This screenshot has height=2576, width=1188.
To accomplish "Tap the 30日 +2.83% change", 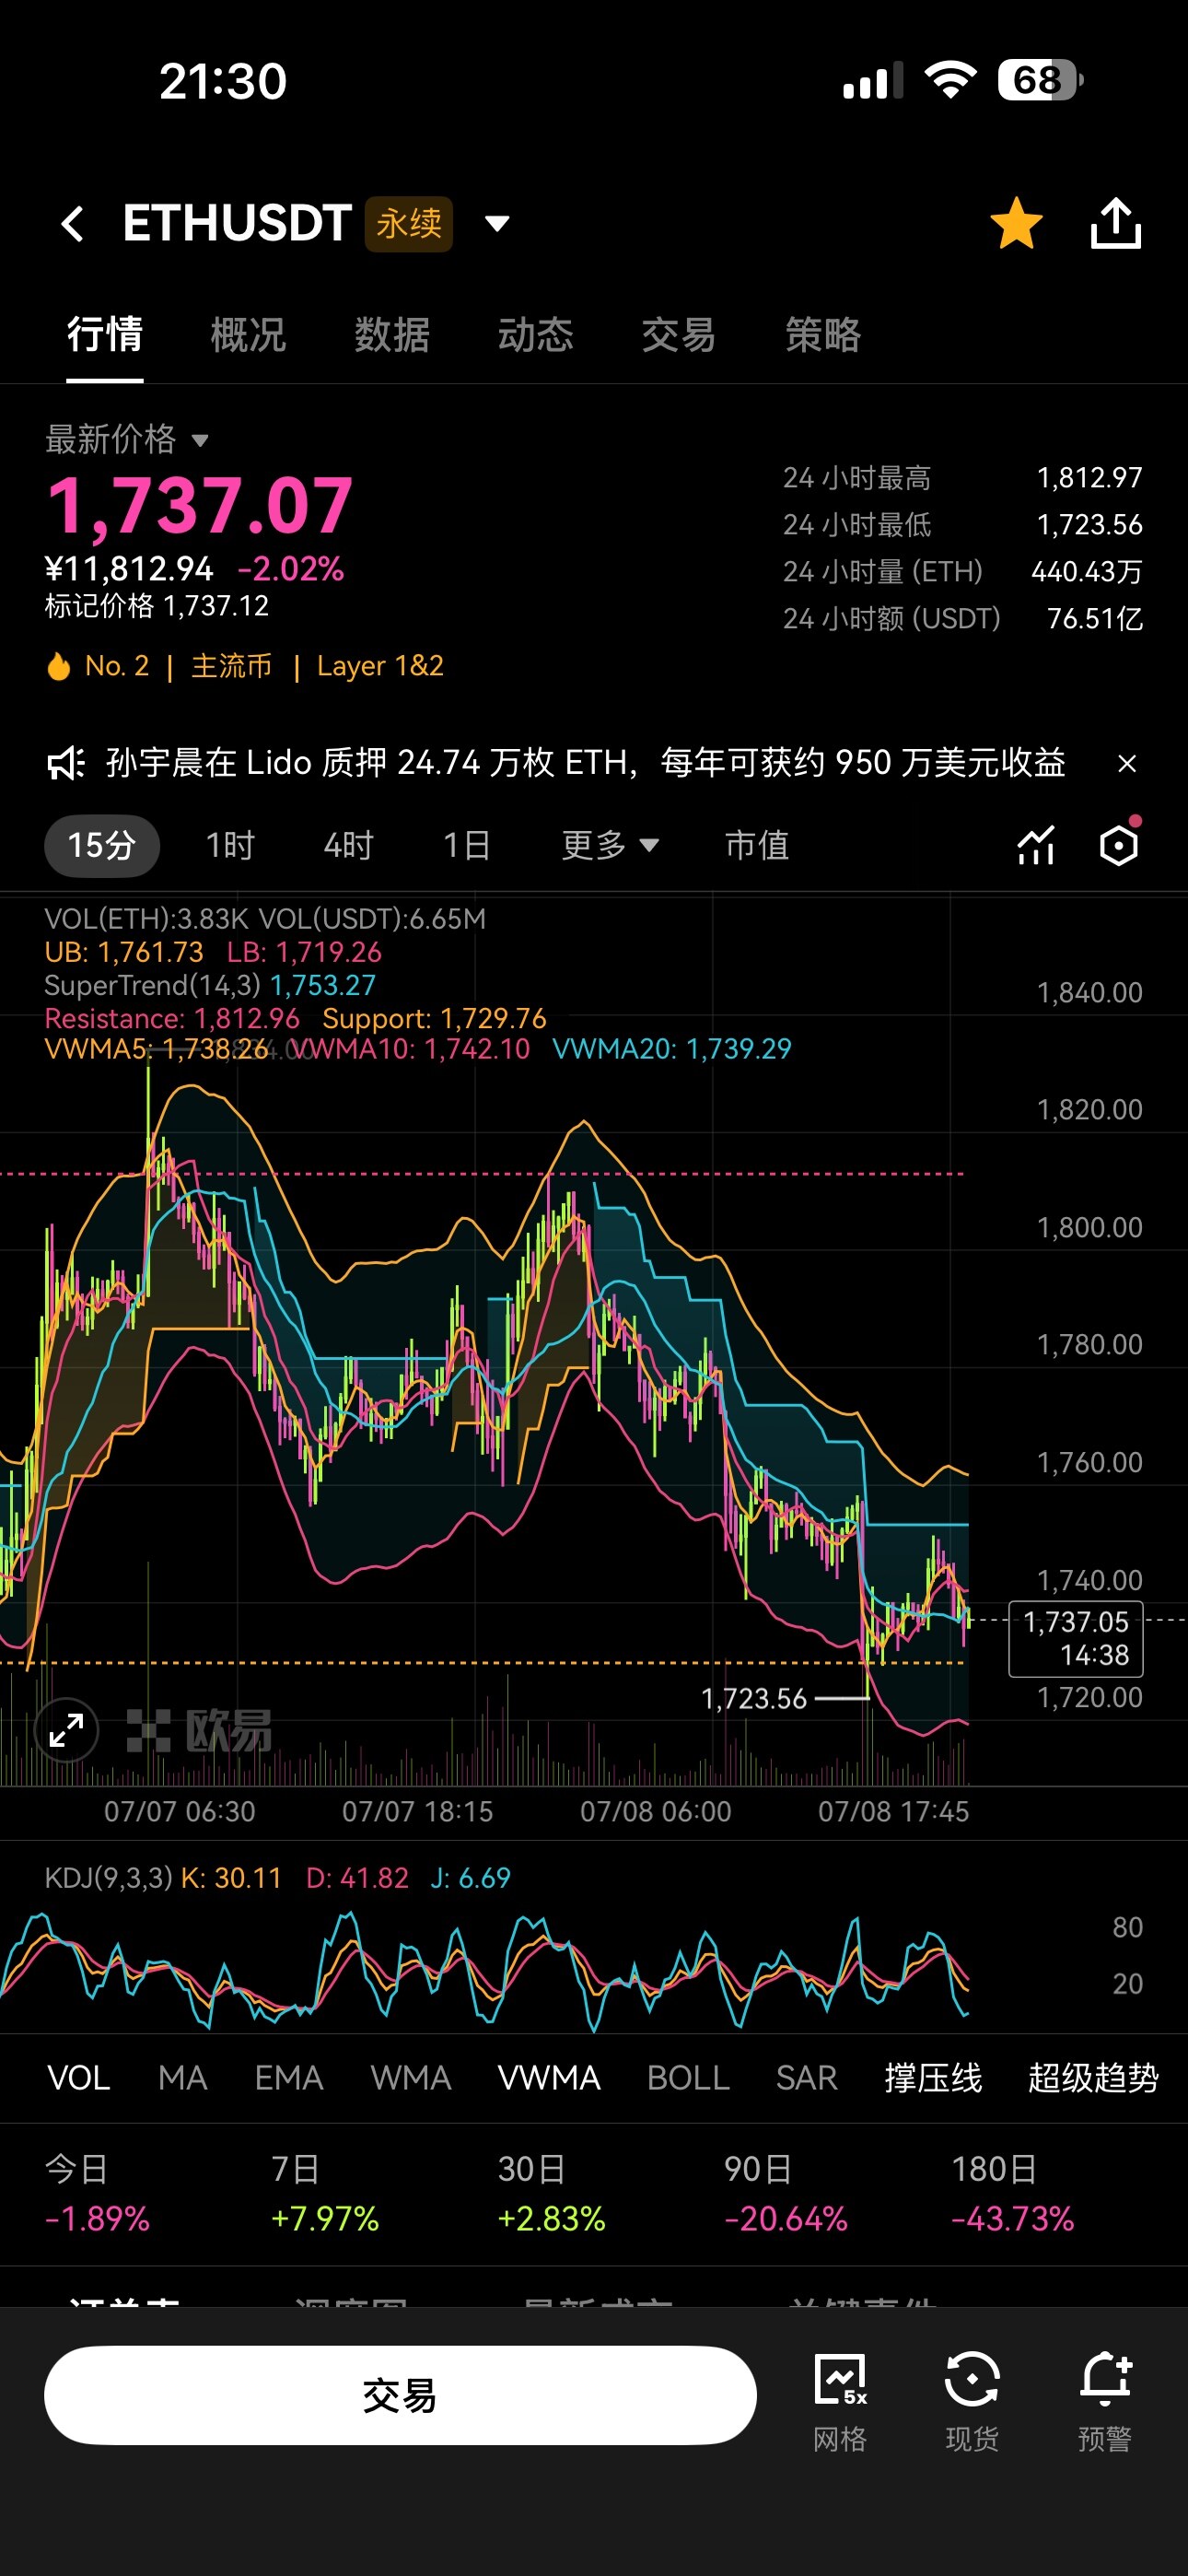I will click(x=552, y=2194).
